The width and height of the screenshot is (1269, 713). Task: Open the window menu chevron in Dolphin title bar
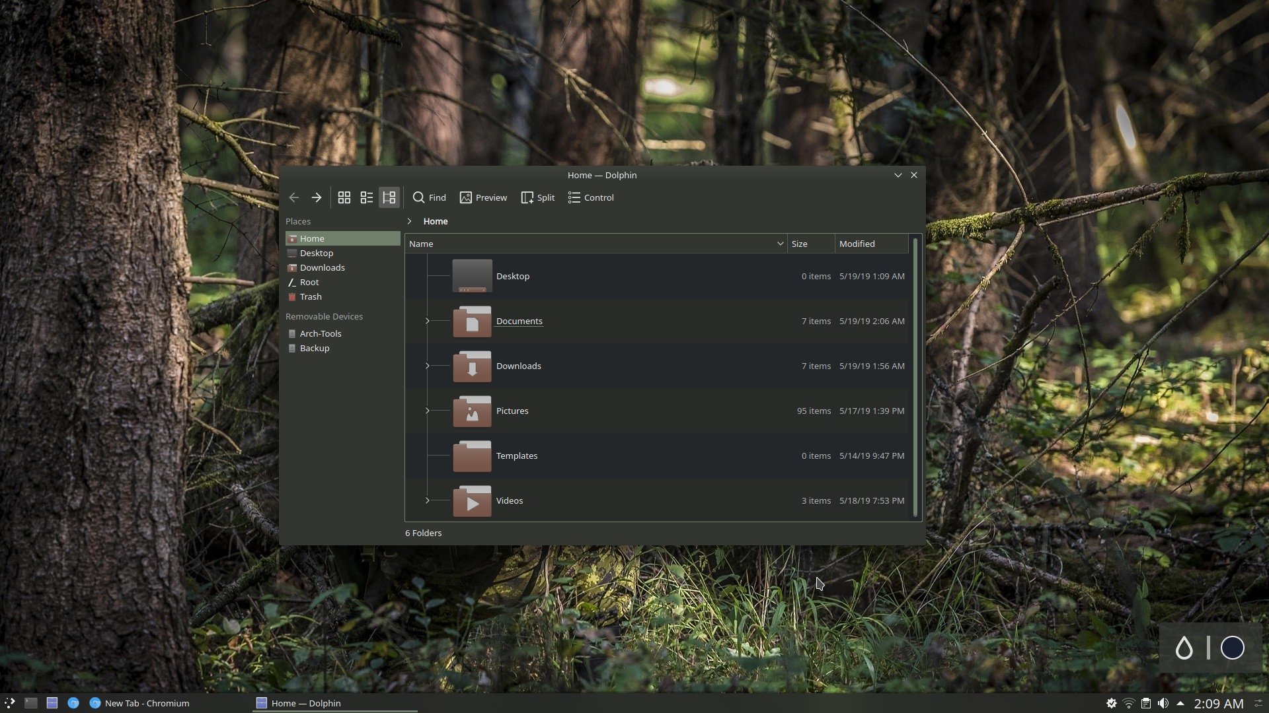pyautogui.click(x=898, y=175)
